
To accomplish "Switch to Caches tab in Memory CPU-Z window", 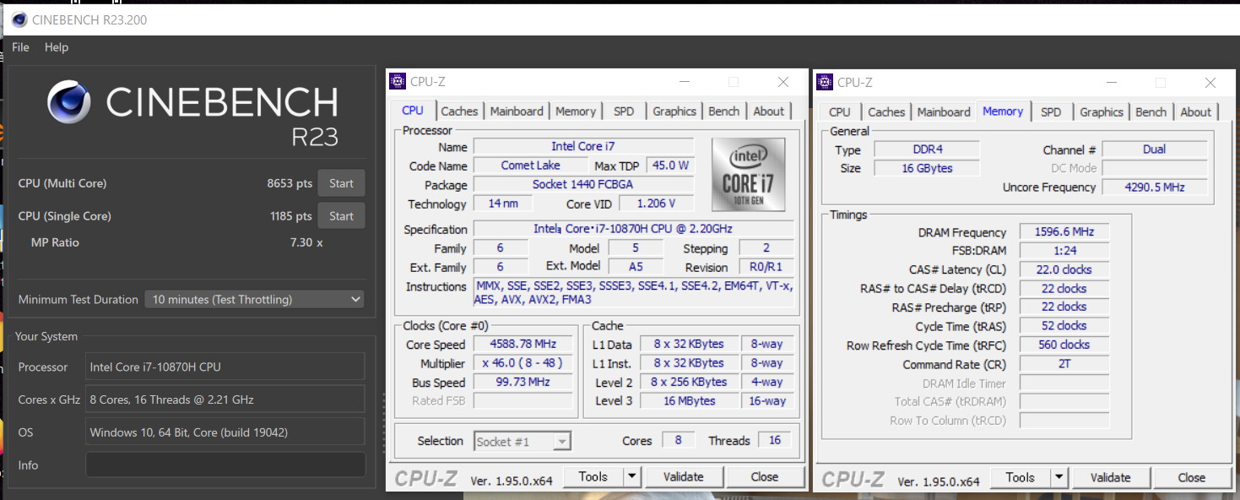I will click(886, 112).
